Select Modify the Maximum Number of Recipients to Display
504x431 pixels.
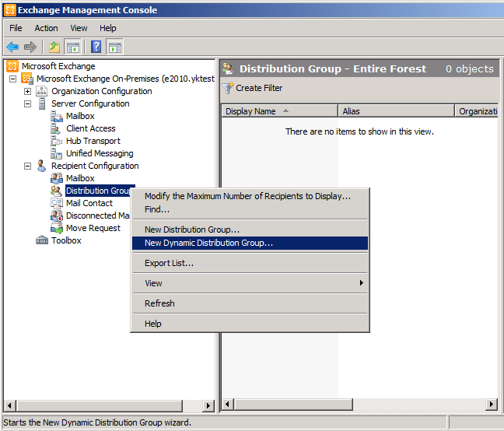pos(250,196)
